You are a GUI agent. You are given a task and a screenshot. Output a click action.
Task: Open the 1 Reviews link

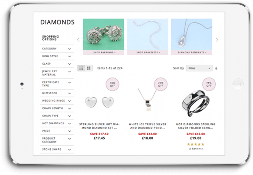[196, 149]
